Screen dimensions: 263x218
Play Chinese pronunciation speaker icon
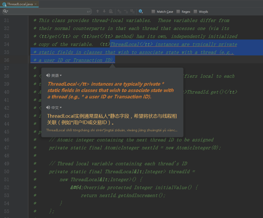click(48, 107)
